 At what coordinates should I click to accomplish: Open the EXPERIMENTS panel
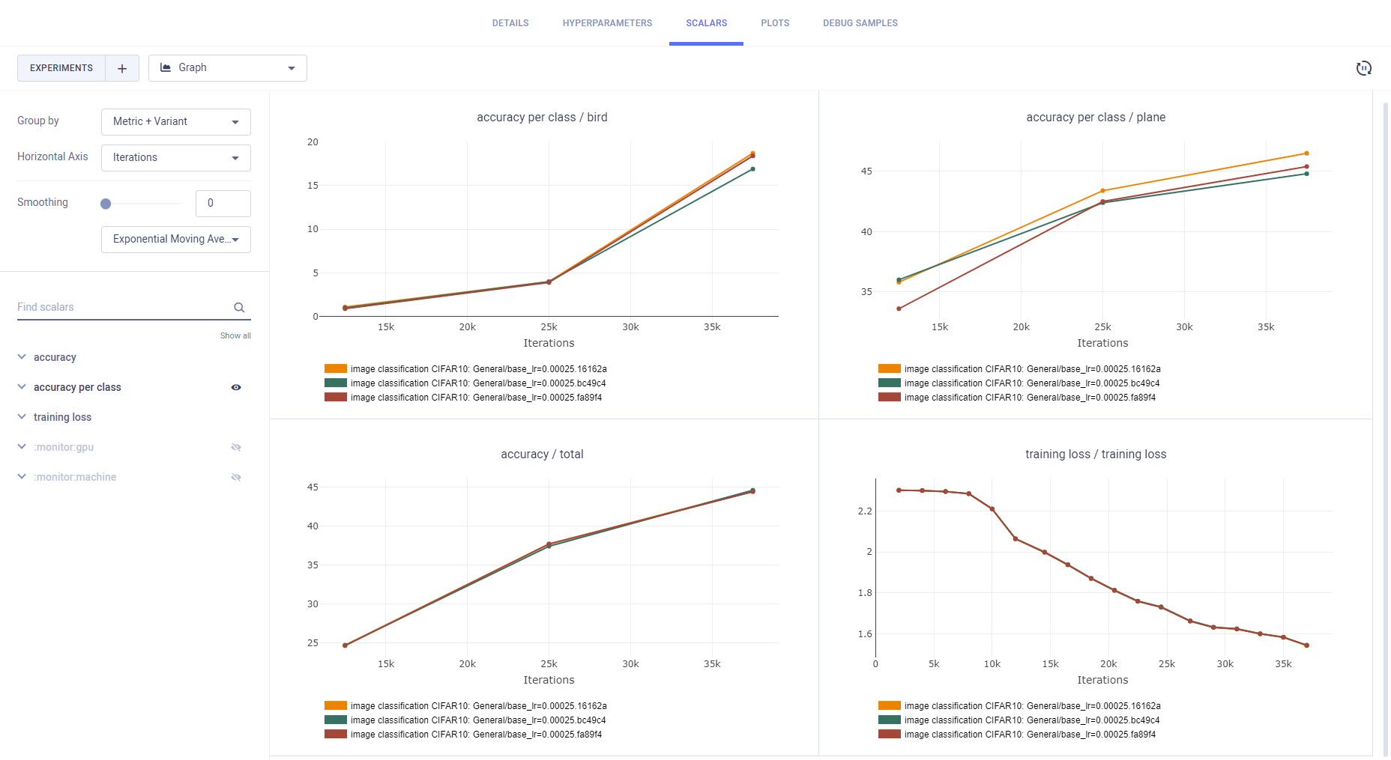[61, 67]
